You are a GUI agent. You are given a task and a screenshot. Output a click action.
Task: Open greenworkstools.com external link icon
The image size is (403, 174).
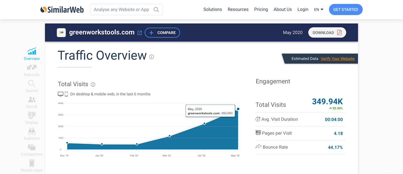(140, 33)
